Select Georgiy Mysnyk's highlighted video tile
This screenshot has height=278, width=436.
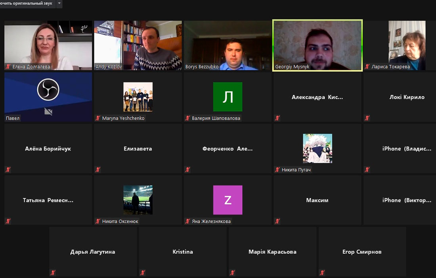(x=317, y=45)
